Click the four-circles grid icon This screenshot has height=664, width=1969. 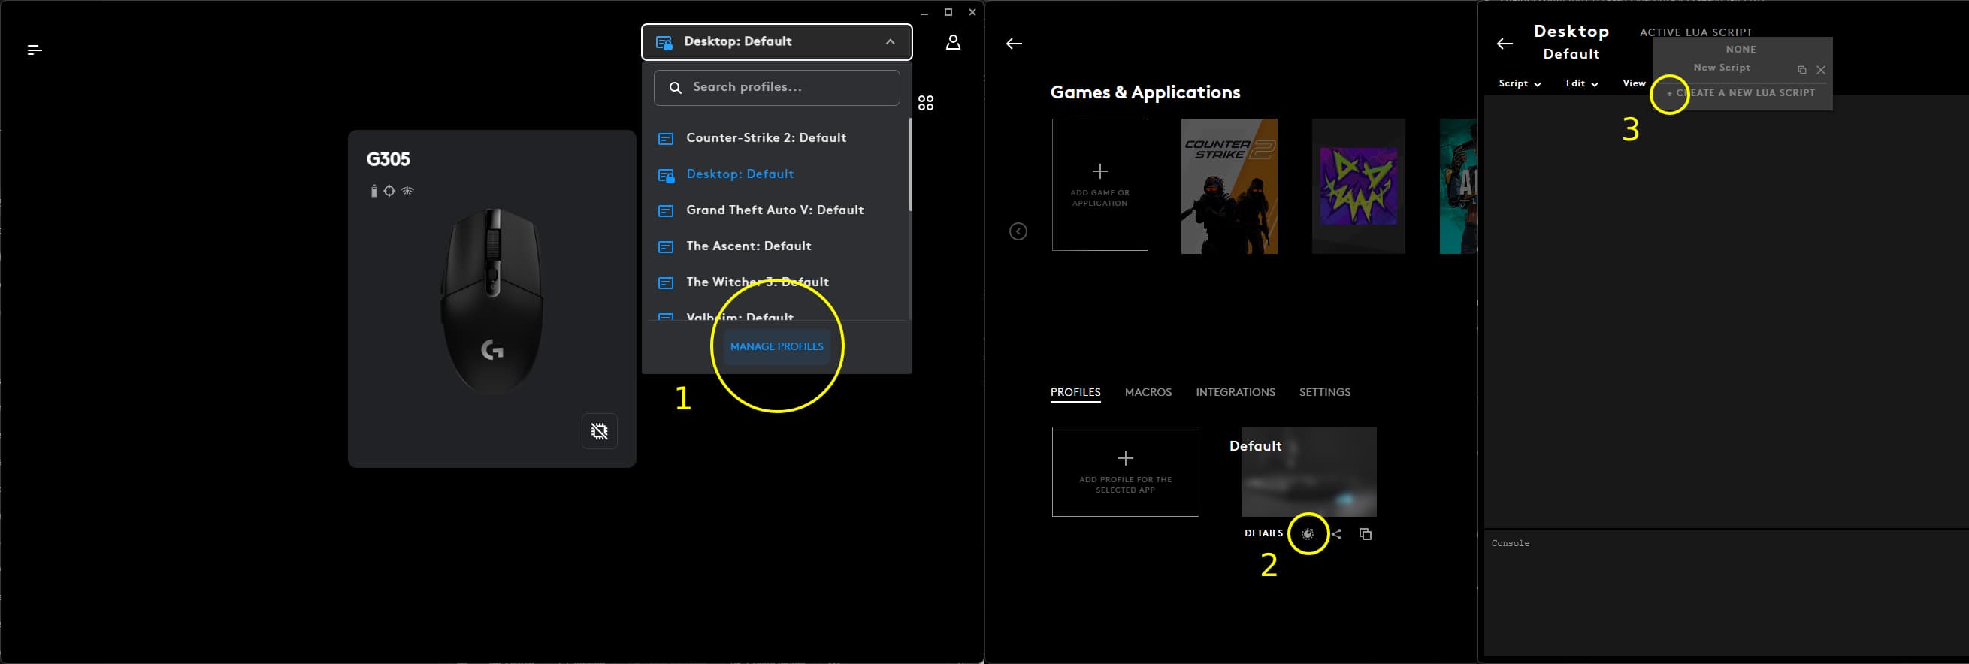click(926, 103)
